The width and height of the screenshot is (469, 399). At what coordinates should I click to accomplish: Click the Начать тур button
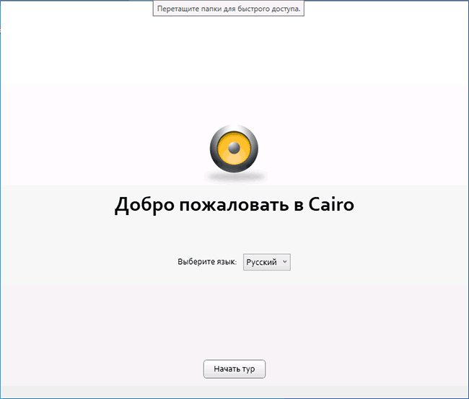pos(234,369)
